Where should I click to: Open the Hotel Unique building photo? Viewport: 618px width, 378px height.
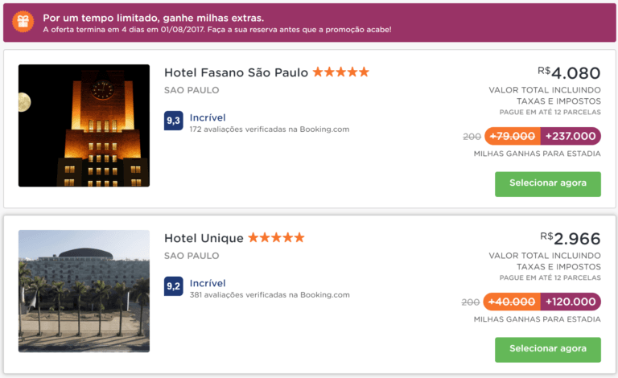click(x=84, y=291)
